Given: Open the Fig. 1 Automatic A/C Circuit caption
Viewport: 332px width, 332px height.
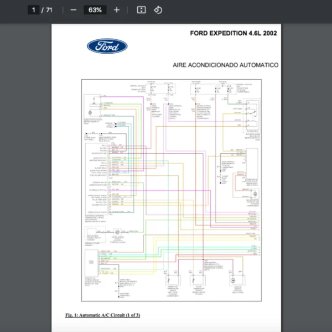Looking at the screenshot, I should pyautogui.click(x=102, y=315).
